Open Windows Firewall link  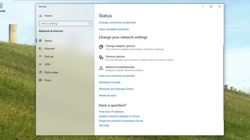109,82
